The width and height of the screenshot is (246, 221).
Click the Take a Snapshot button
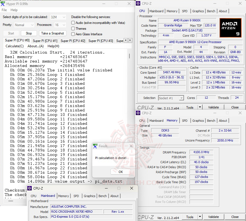[x=52, y=33]
